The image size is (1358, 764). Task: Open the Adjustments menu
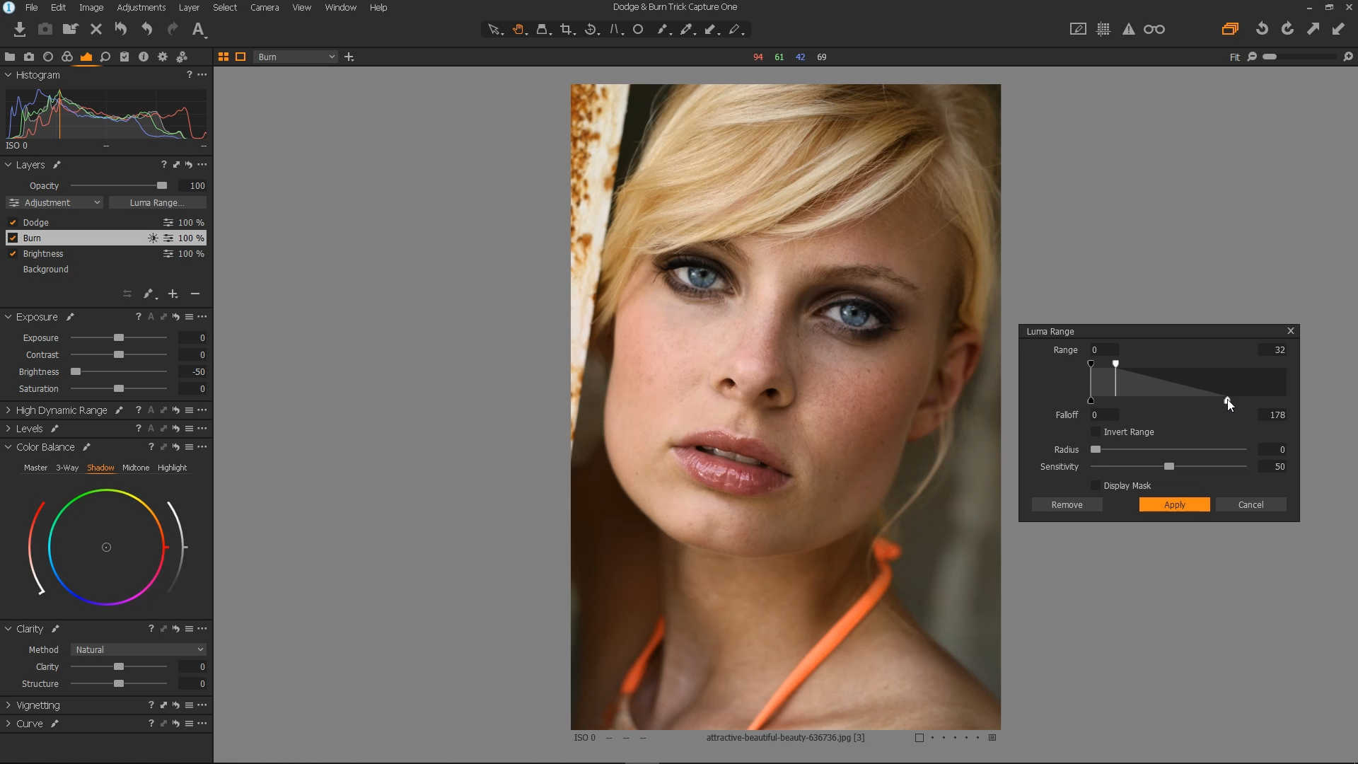point(141,7)
